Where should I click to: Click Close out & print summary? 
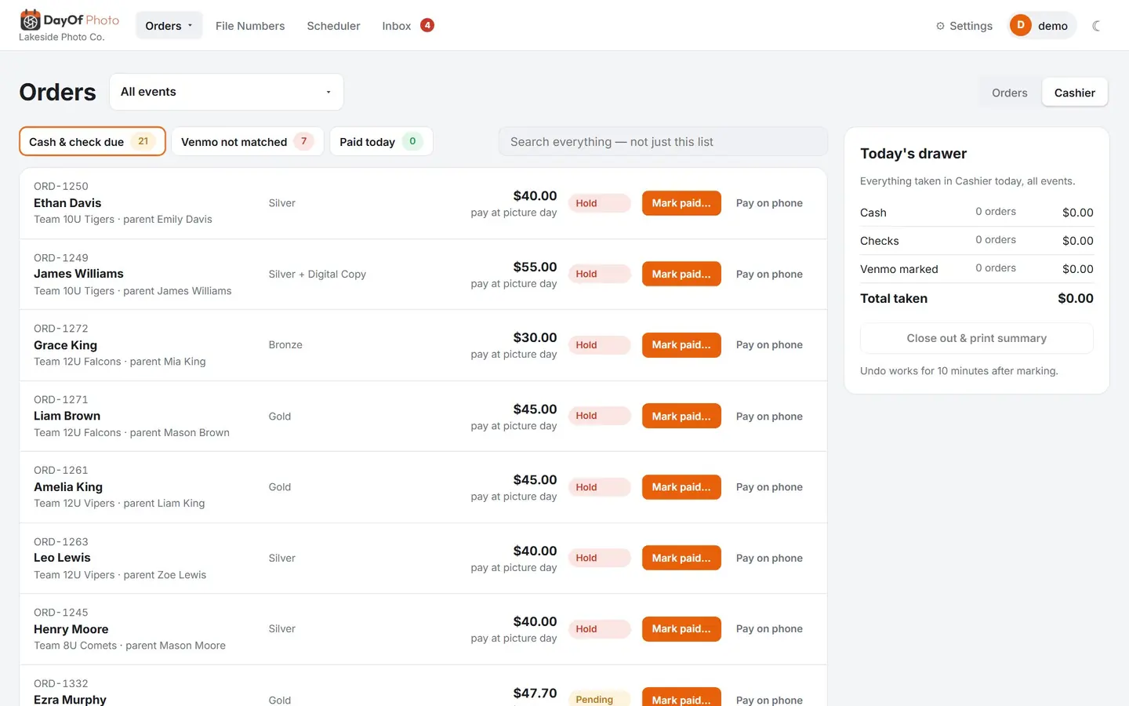pos(976,338)
